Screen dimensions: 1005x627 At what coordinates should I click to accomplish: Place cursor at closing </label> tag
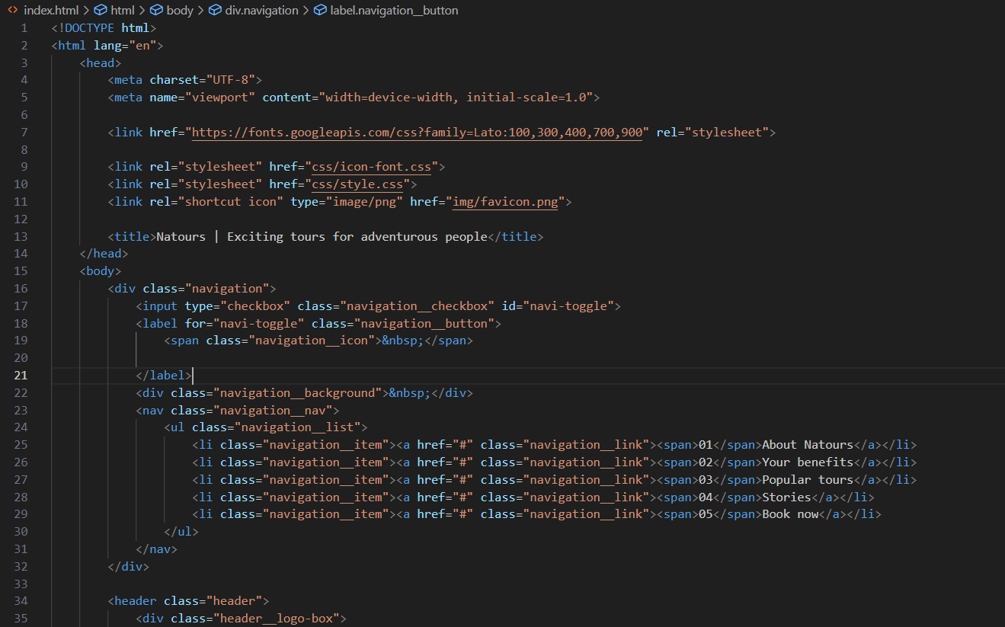[x=164, y=375]
